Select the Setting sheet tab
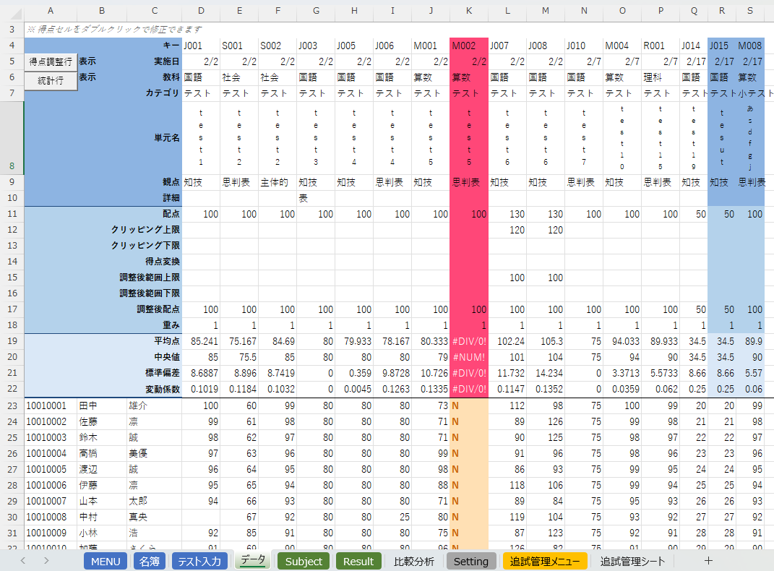 click(x=471, y=562)
